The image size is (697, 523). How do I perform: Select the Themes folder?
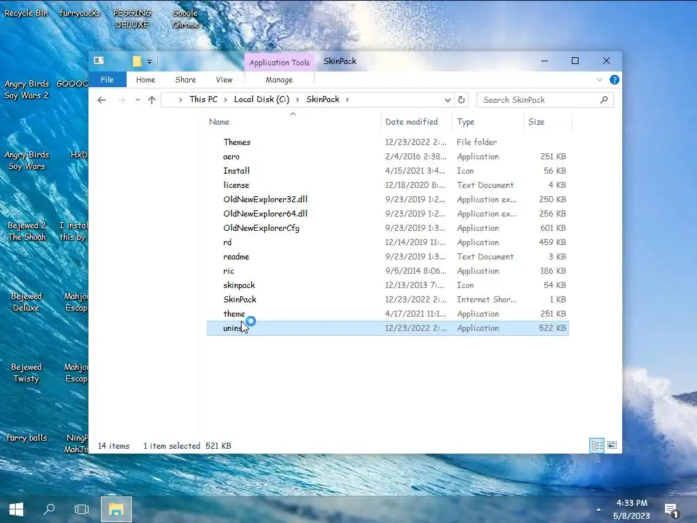pos(387,142)
